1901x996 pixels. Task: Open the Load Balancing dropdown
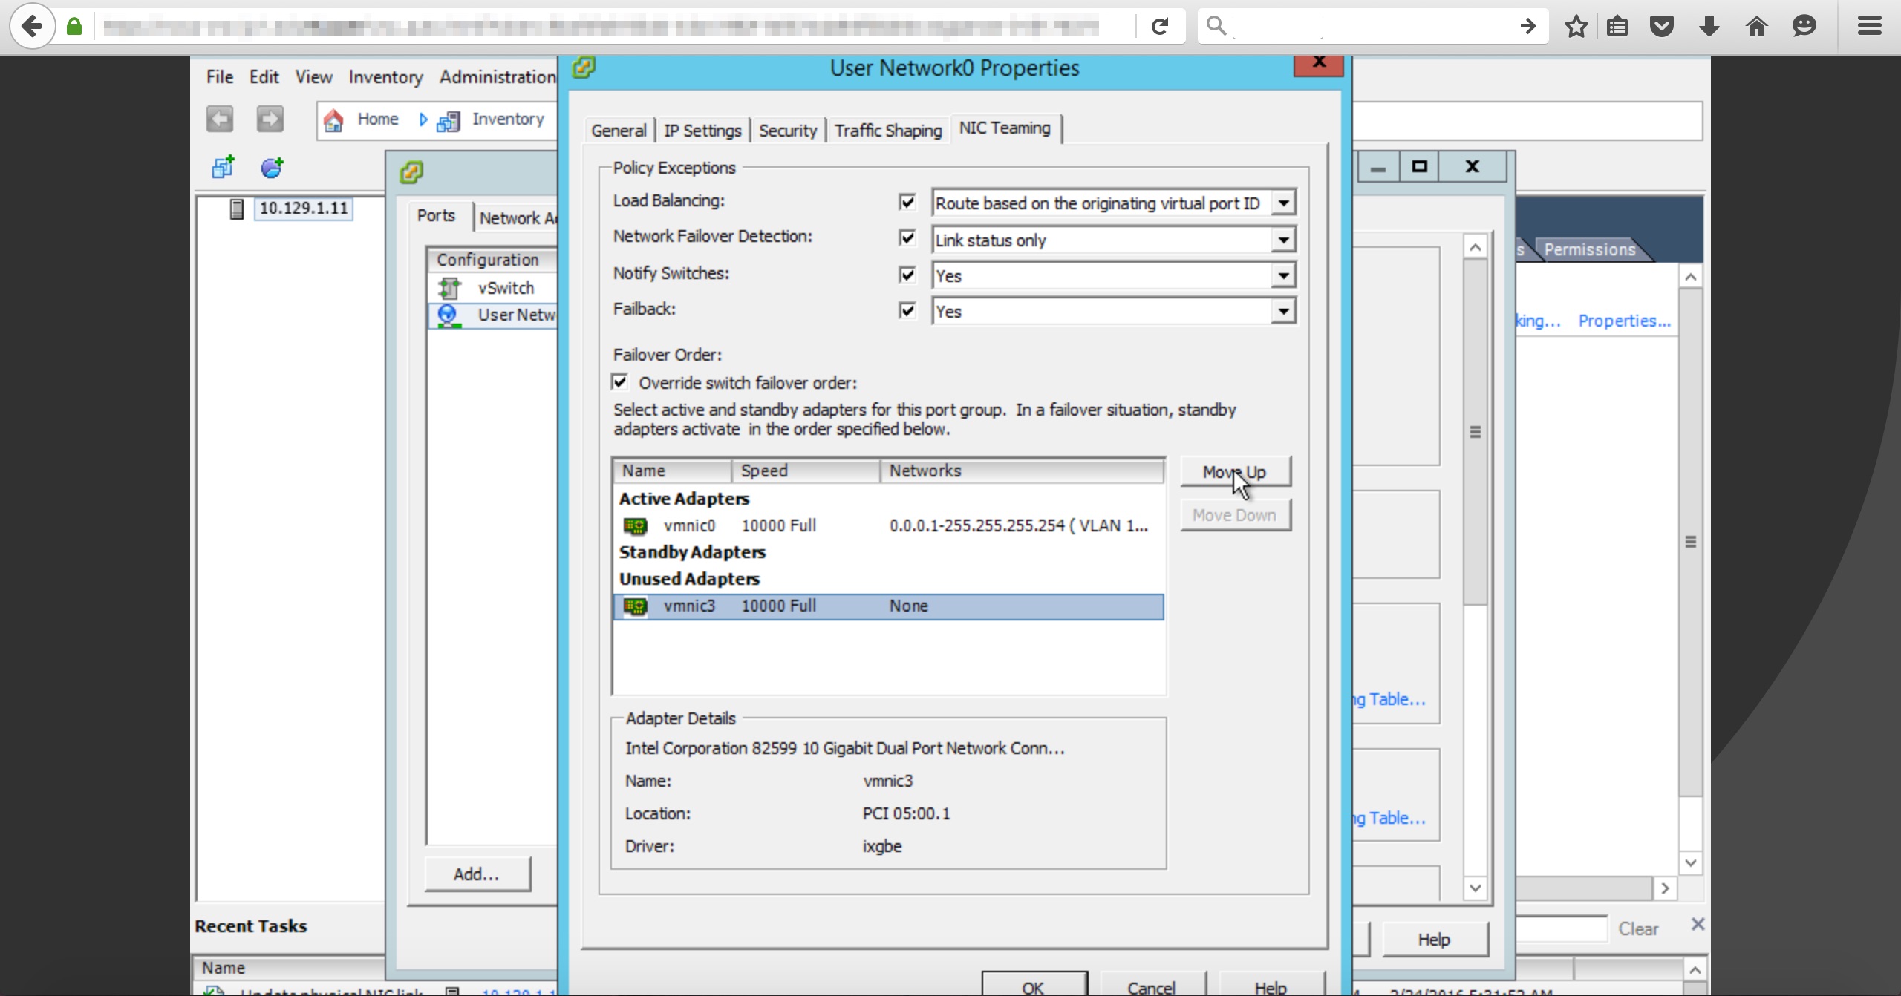[1283, 203]
